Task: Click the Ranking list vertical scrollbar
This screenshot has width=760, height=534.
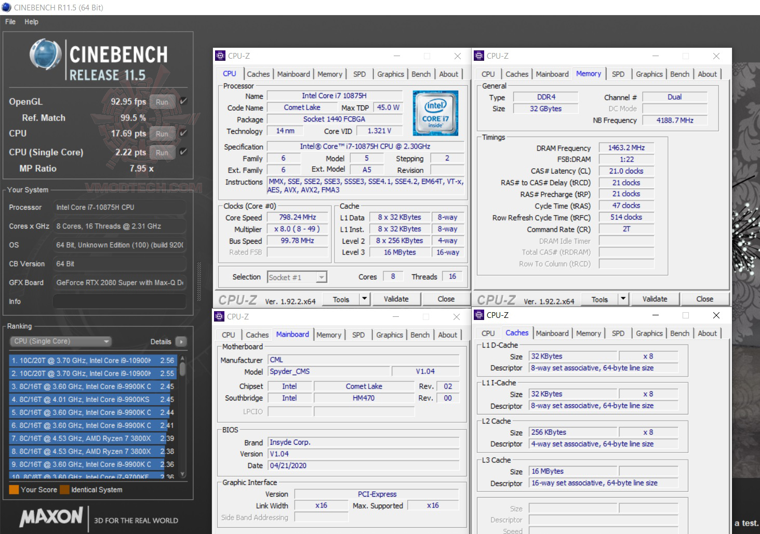Action: coord(182,416)
